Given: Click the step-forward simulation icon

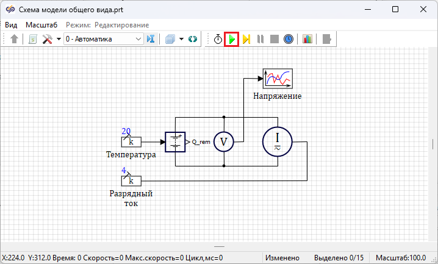Looking at the screenshot, I should pyautogui.click(x=246, y=39).
